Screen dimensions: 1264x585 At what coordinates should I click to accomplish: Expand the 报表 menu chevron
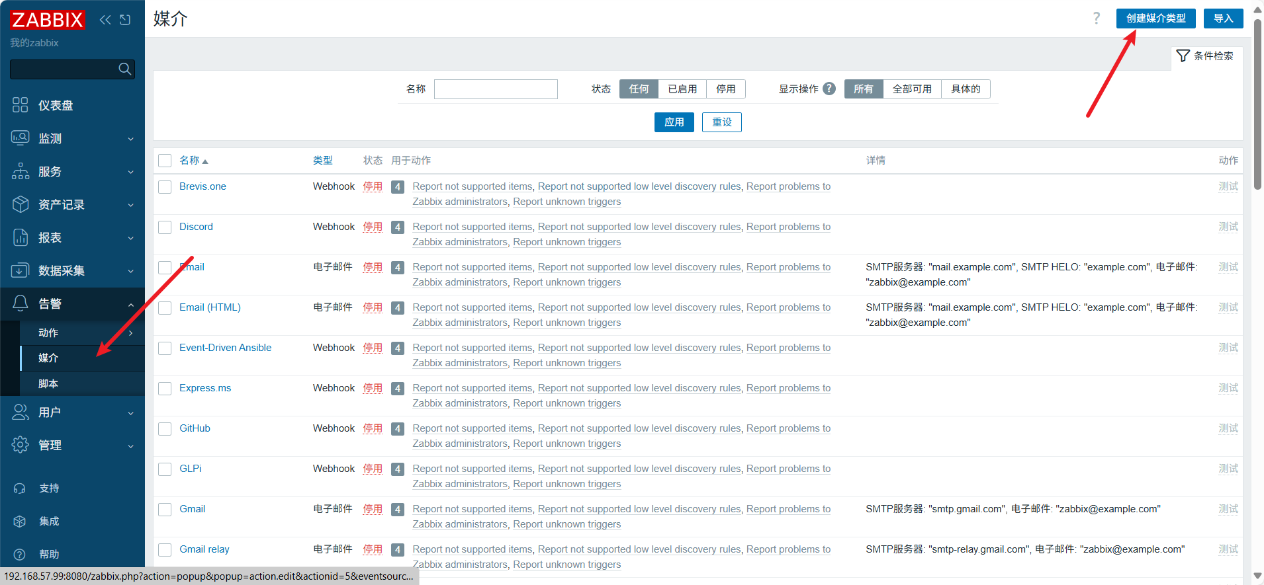point(130,238)
